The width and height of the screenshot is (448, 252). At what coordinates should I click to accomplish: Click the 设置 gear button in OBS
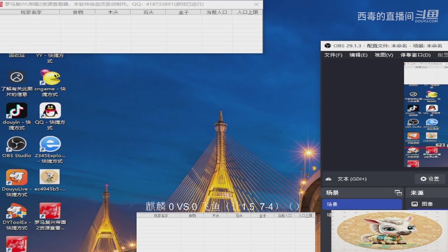click(430, 179)
